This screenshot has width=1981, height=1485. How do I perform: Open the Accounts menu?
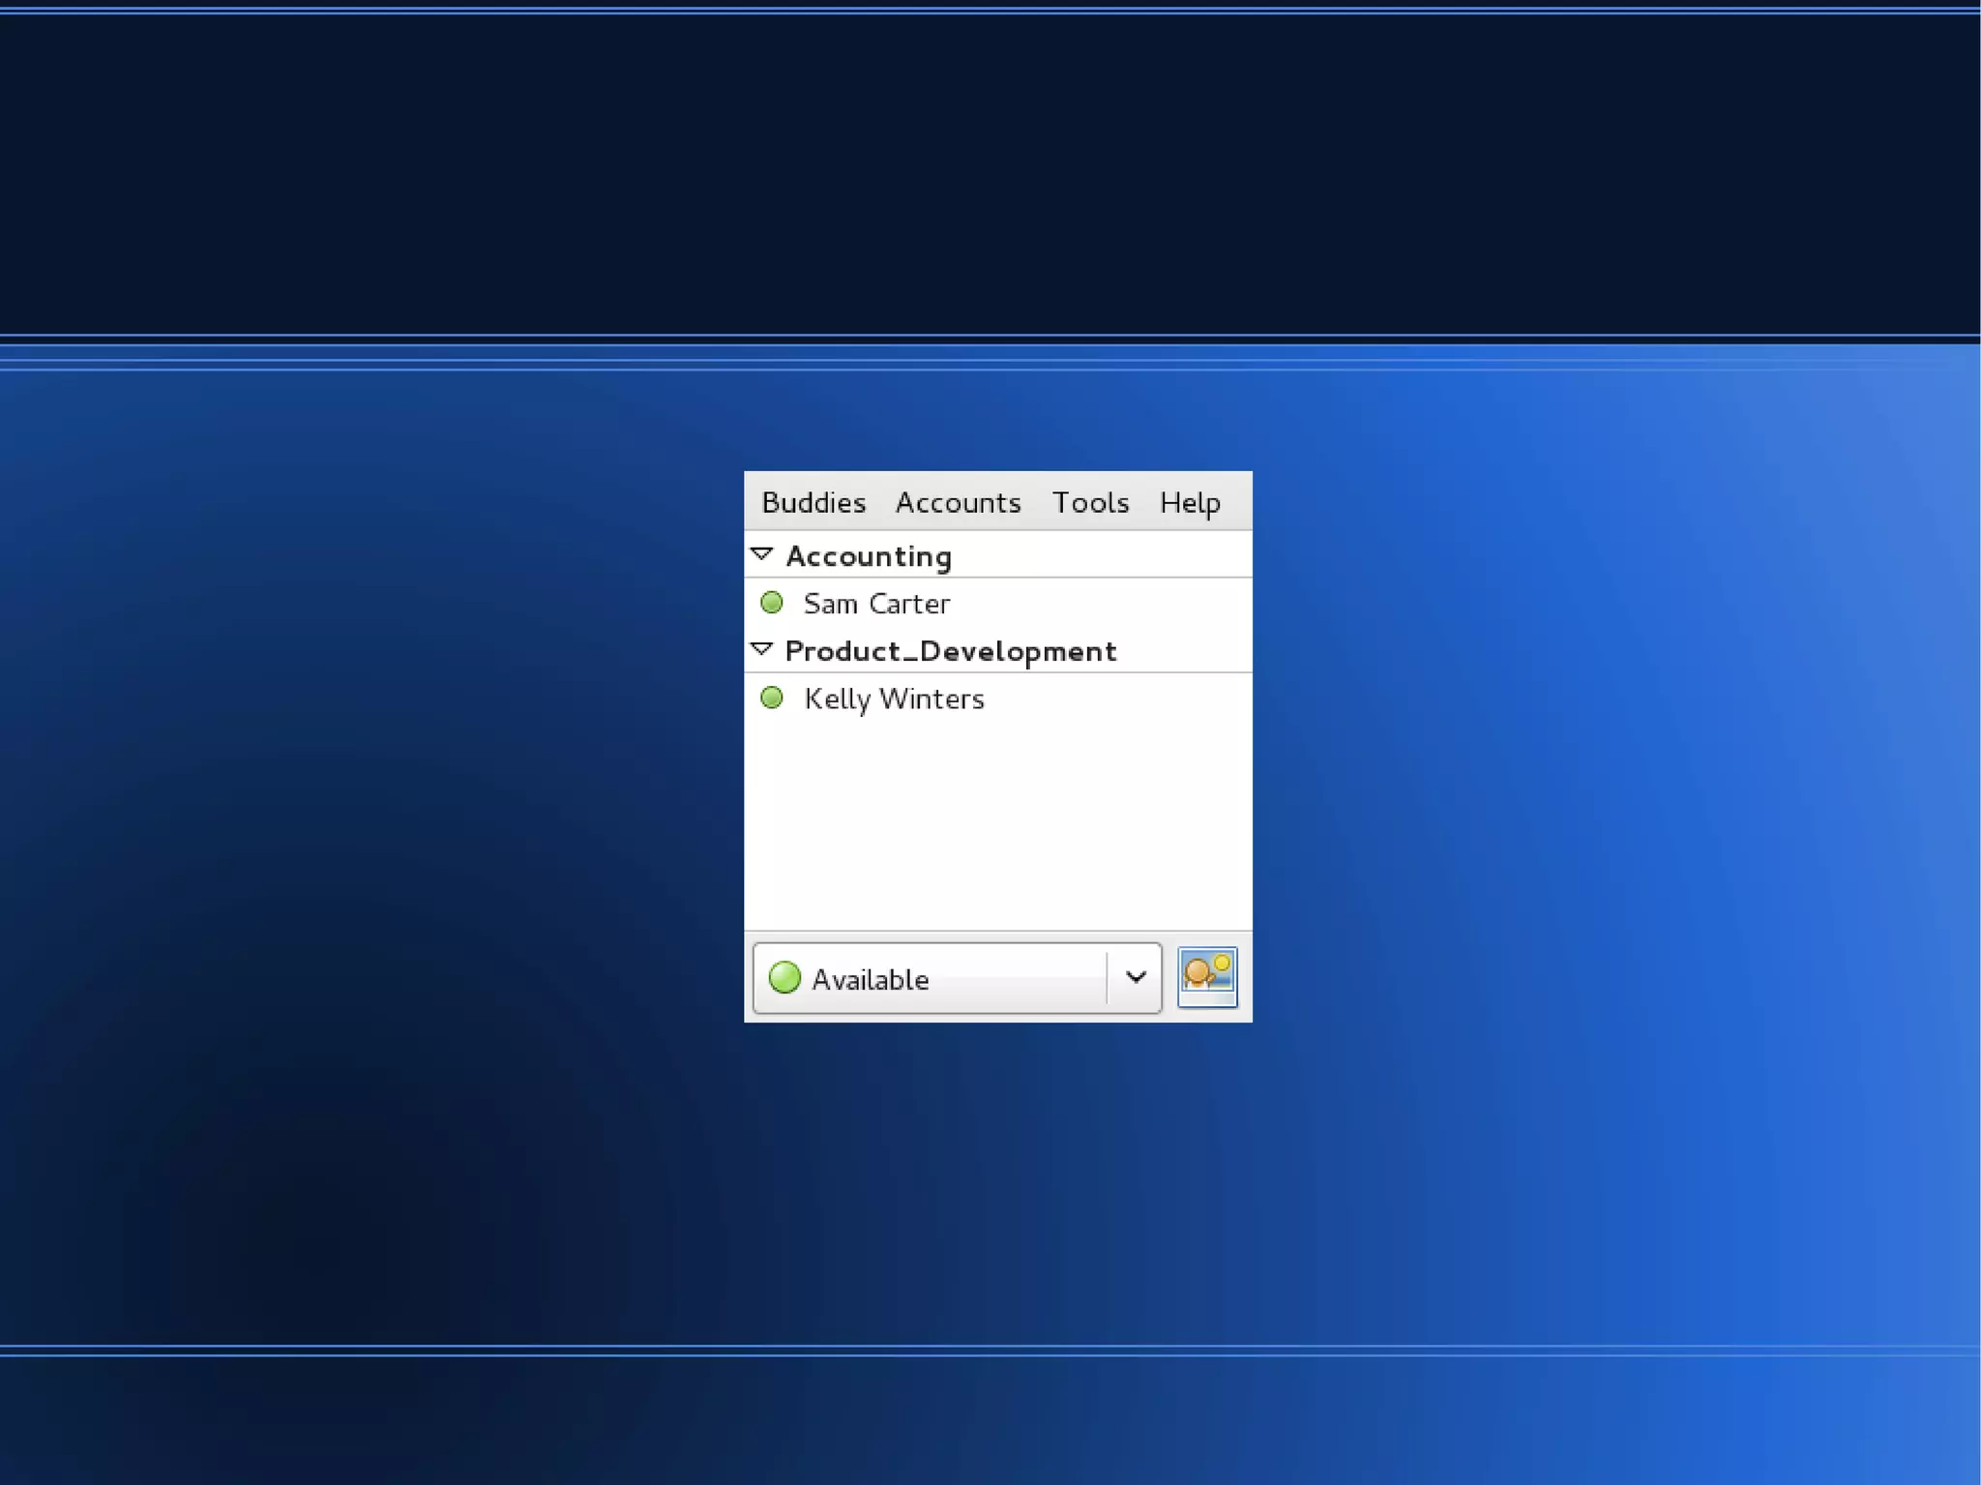[x=957, y=502]
